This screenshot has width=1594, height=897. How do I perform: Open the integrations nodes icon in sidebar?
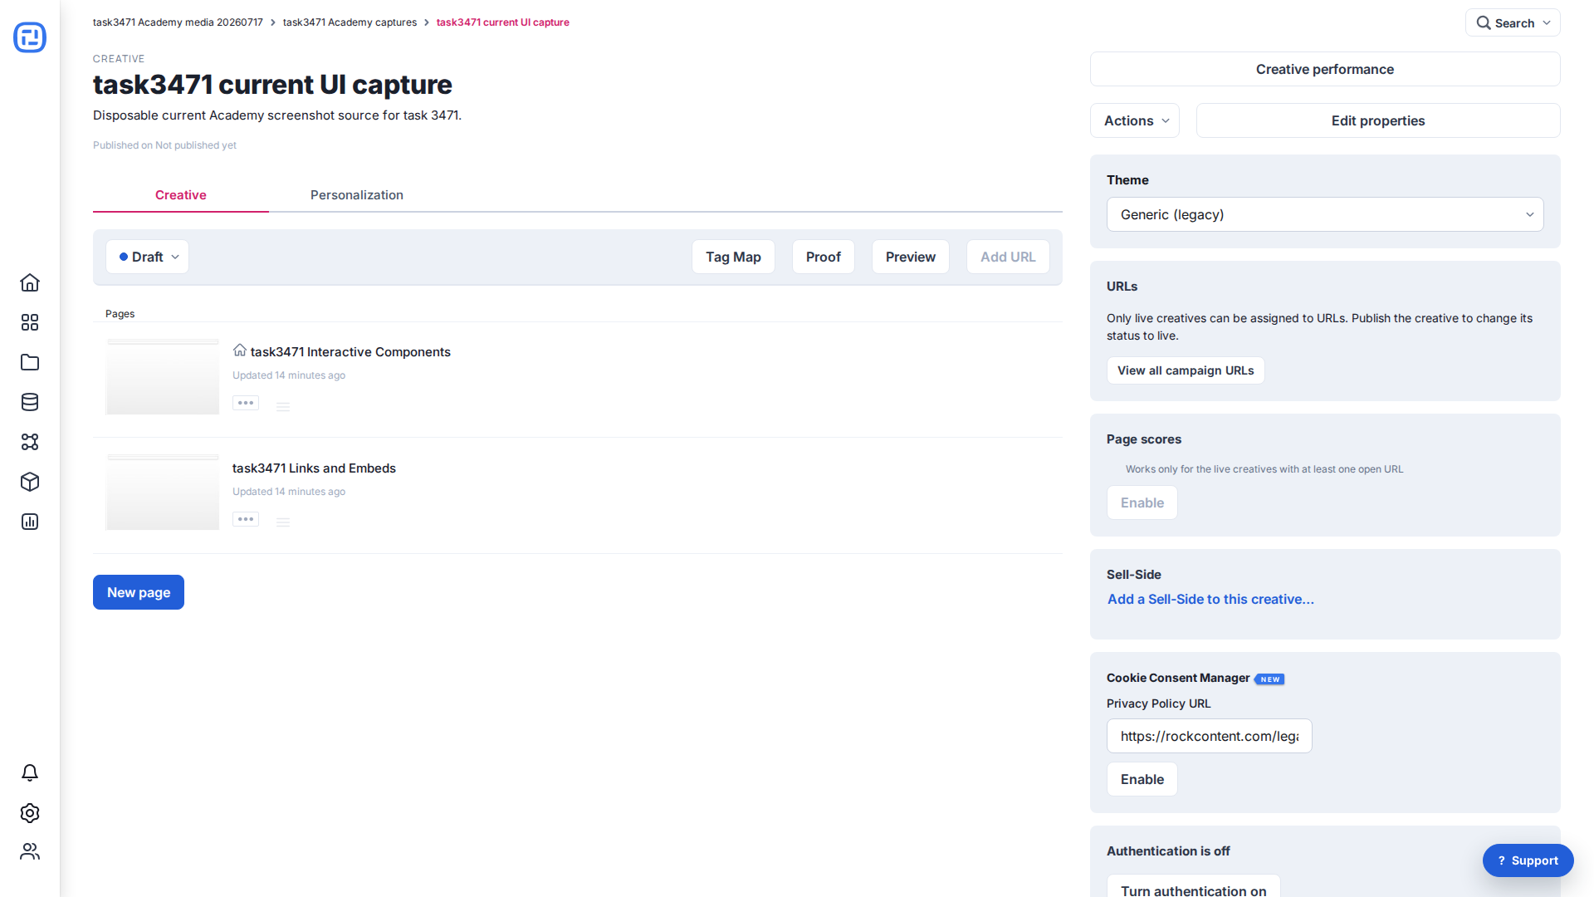30,442
